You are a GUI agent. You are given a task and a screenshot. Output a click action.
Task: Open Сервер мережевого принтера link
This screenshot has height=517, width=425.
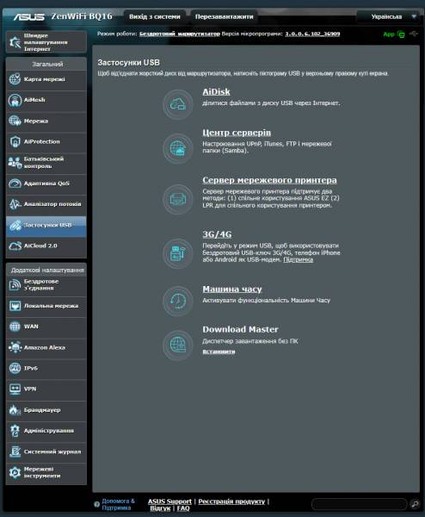click(269, 180)
